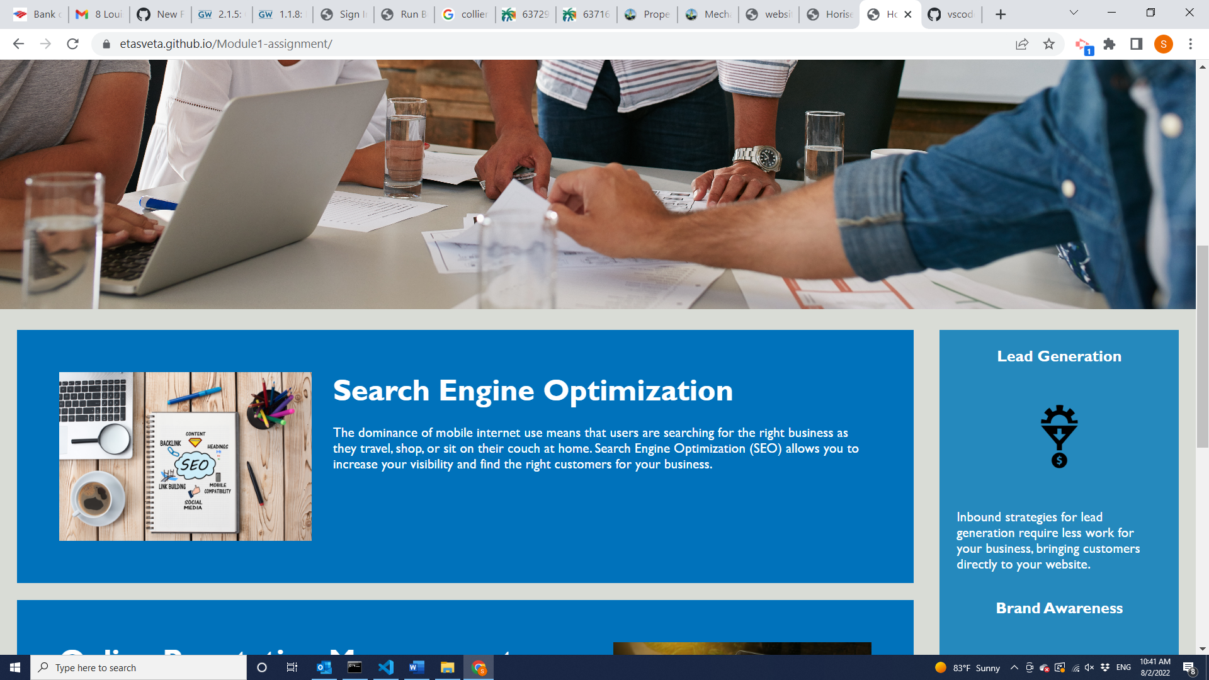Bookmark this page with the star
Viewport: 1209px width, 680px height.
click(1048, 44)
